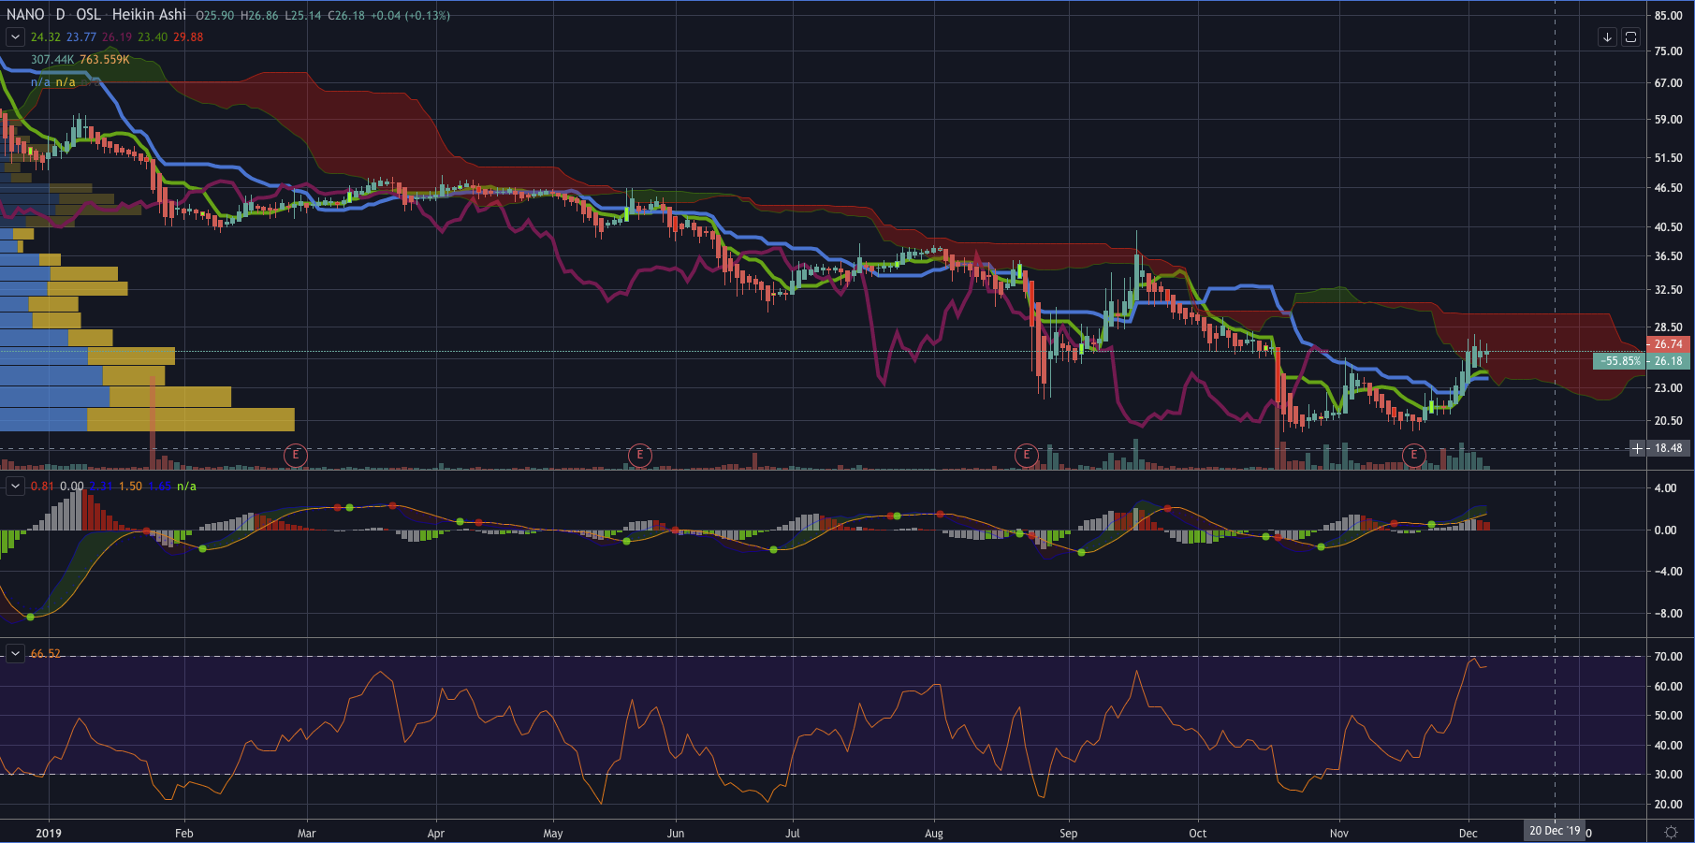
Task: Select the blue 23.77 indicator value
Action: (81, 37)
